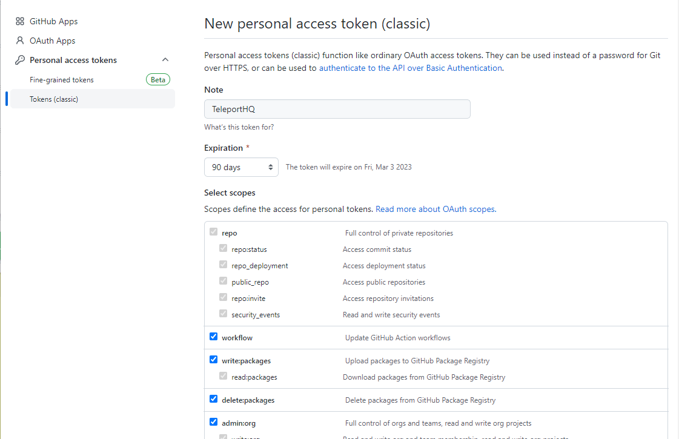Toggle the repo:status checkbox
The image size is (679, 439).
(223, 248)
